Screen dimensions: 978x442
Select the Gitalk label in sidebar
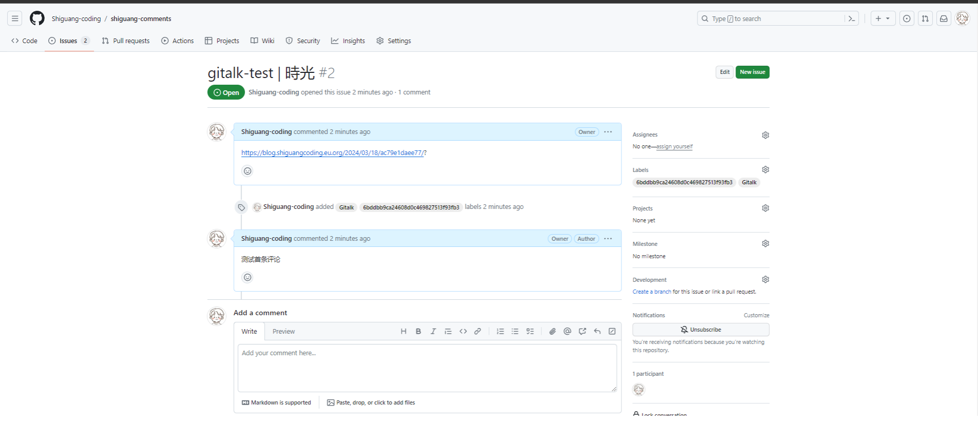point(749,183)
